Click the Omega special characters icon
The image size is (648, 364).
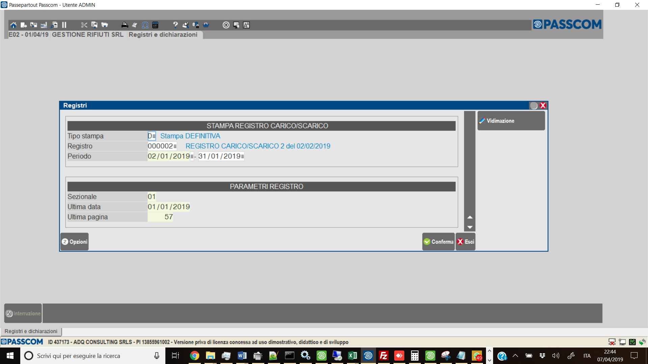point(145,25)
